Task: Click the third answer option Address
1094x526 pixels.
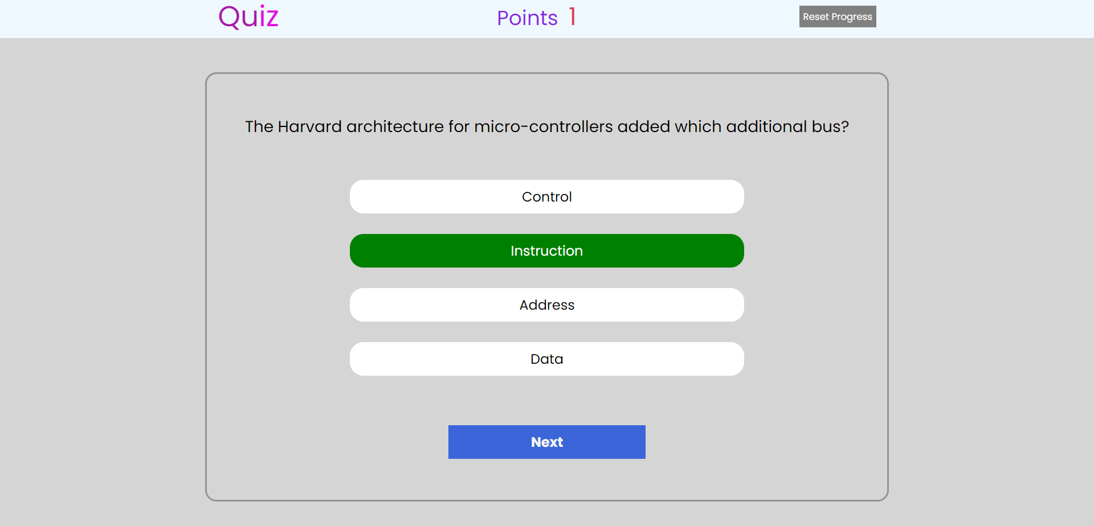Action: pos(546,305)
